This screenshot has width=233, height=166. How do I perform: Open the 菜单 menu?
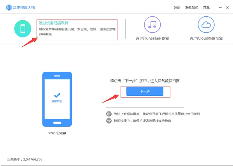(207, 7)
